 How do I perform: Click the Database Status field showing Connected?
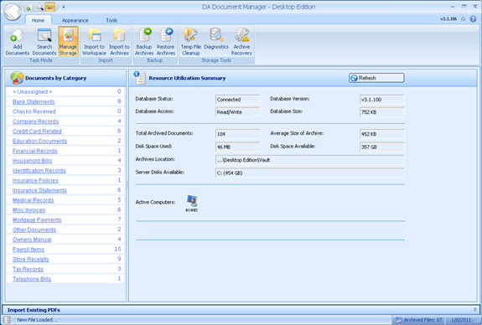[237, 100]
